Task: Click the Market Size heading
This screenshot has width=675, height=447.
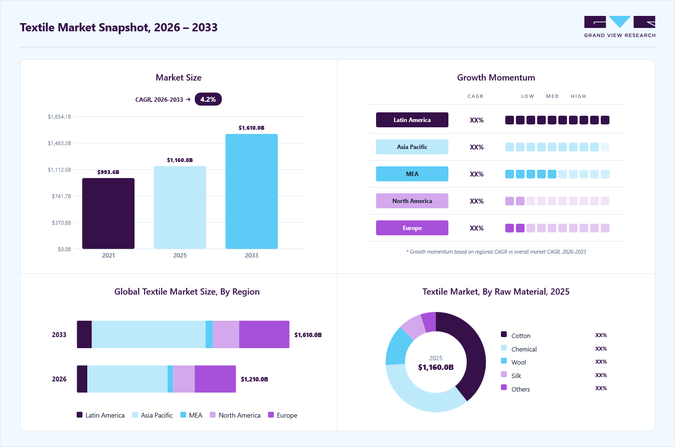Action: pos(178,78)
